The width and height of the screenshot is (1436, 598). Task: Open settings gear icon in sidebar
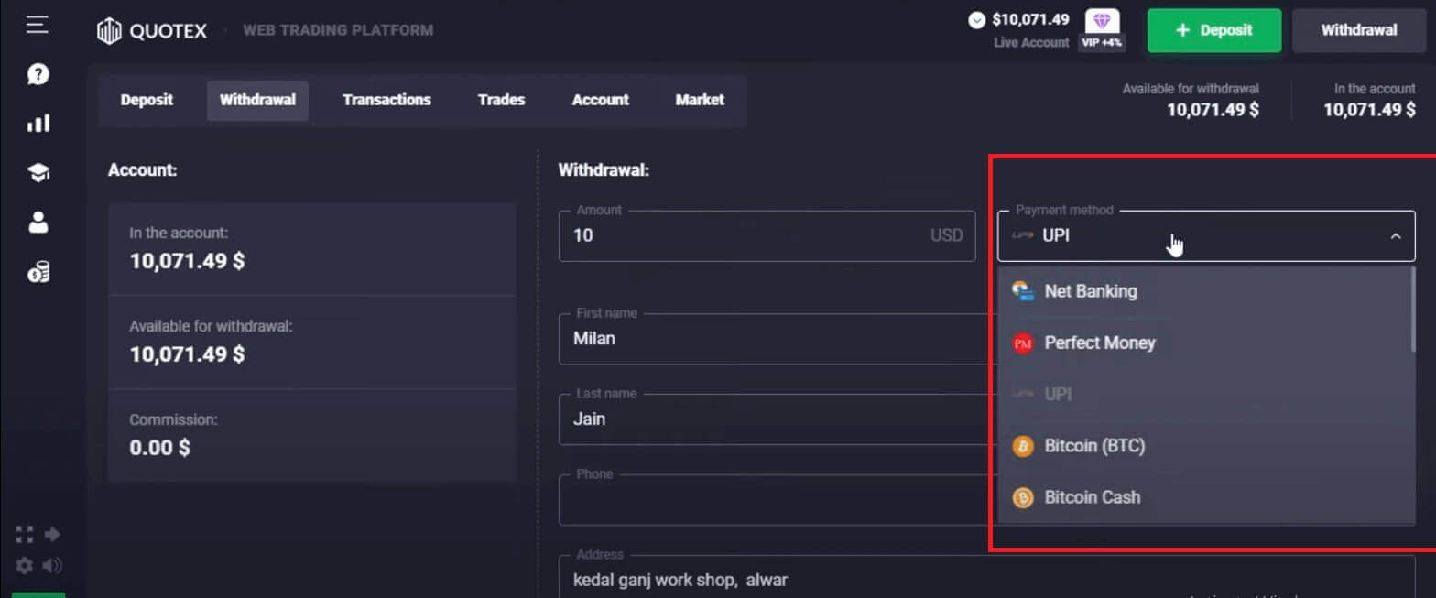[25, 565]
